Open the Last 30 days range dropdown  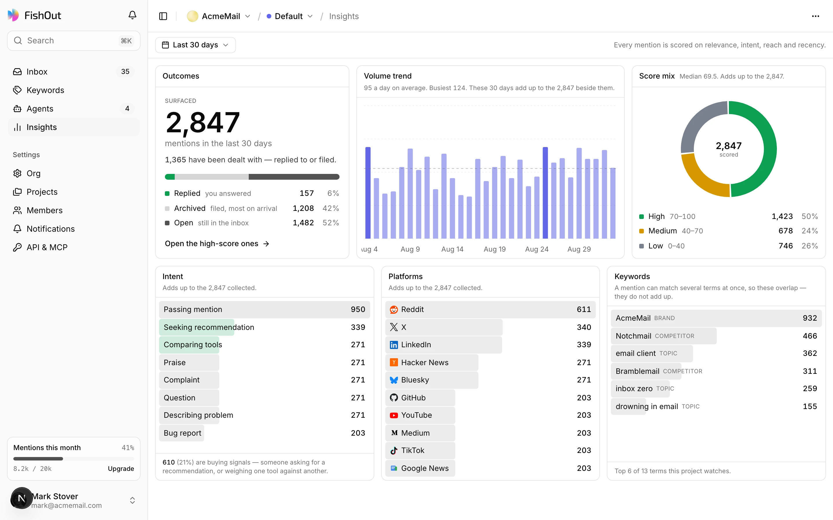coord(195,45)
